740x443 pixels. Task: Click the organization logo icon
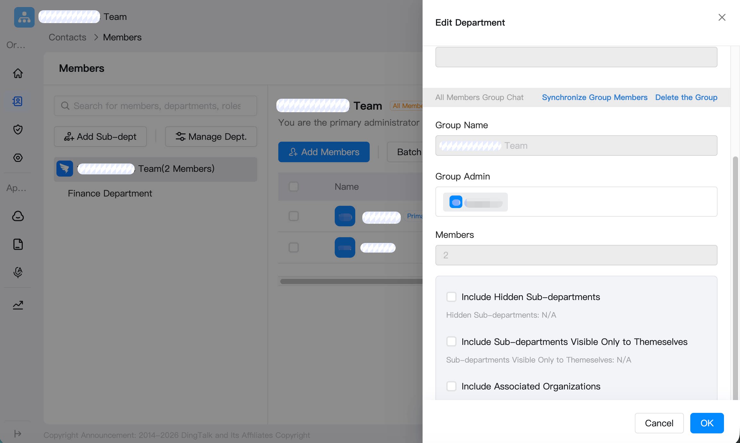point(24,17)
